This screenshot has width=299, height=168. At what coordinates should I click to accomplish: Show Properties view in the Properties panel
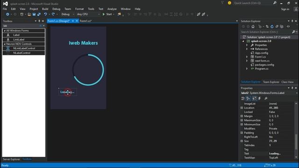254,98
